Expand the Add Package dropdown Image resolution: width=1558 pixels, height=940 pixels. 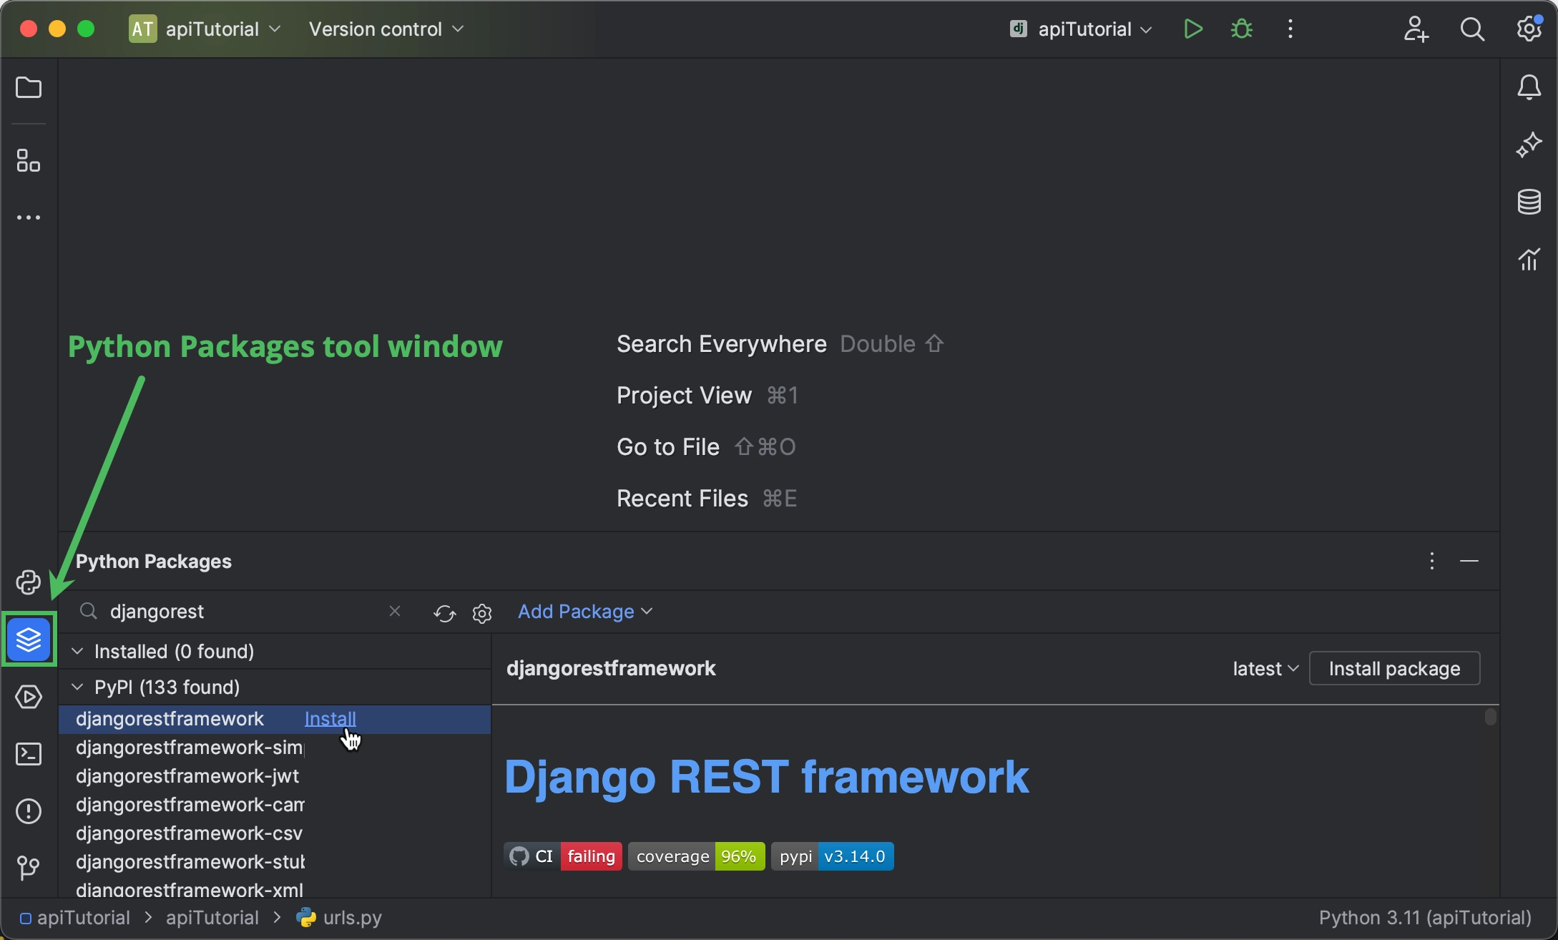[x=585, y=612]
